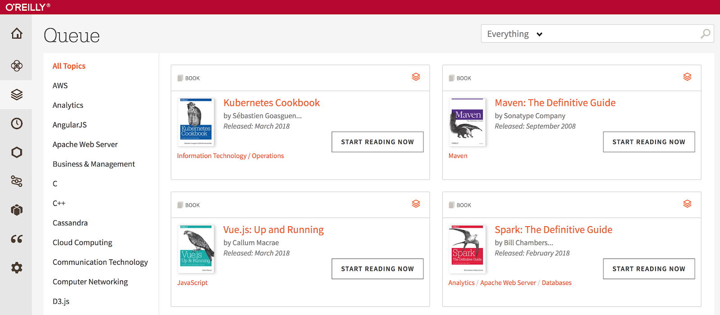Filter by Cassandra topic

coord(70,223)
